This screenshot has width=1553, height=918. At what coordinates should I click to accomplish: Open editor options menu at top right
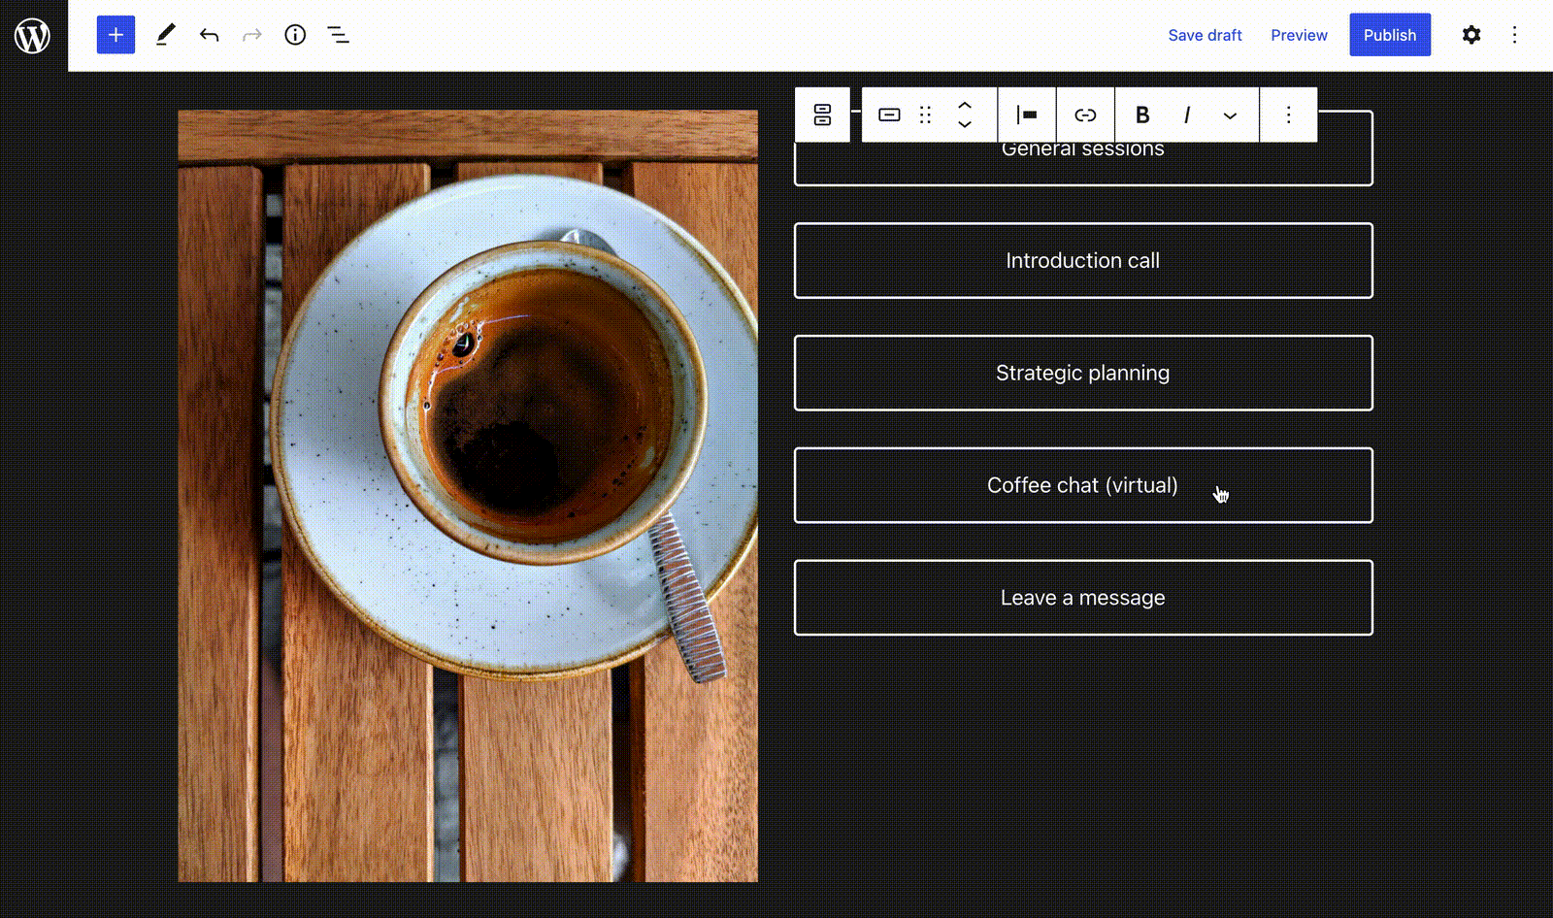click(1514, 35)
